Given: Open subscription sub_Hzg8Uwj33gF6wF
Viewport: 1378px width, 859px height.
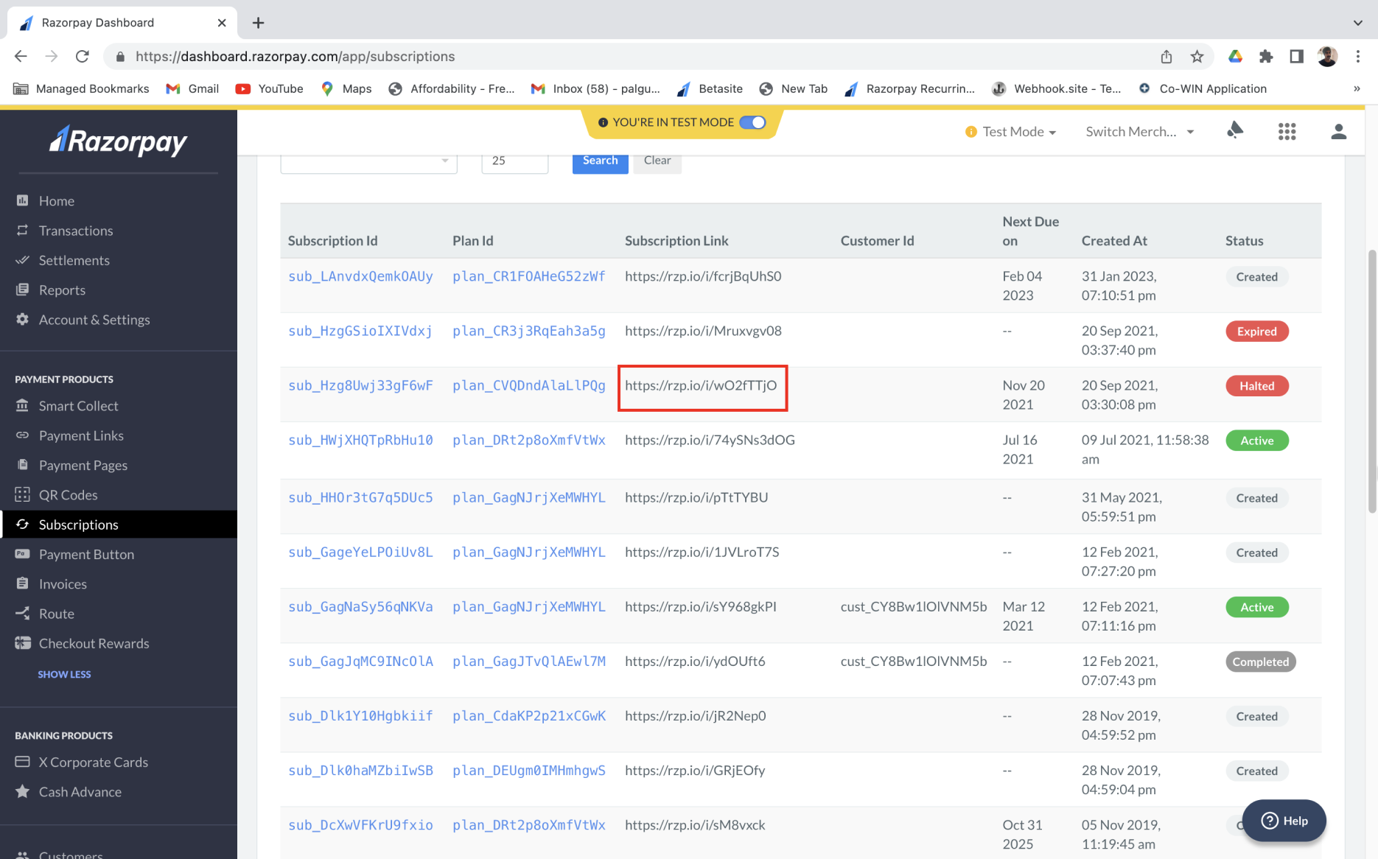Looking at the screenshot, I should 360,385.
